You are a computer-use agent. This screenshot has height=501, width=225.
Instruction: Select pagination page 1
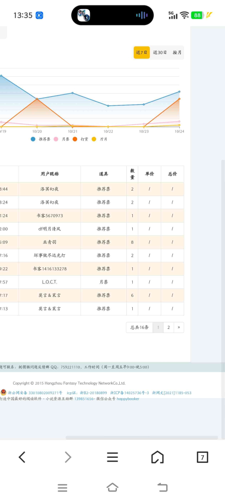pos(158,327)
